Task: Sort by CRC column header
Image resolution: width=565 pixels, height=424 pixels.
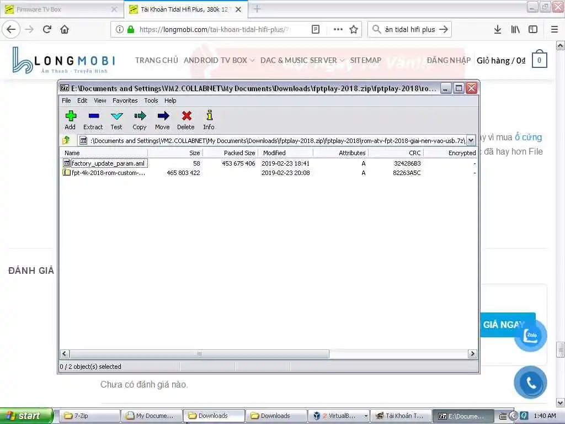Action: [x=396, y=153]
